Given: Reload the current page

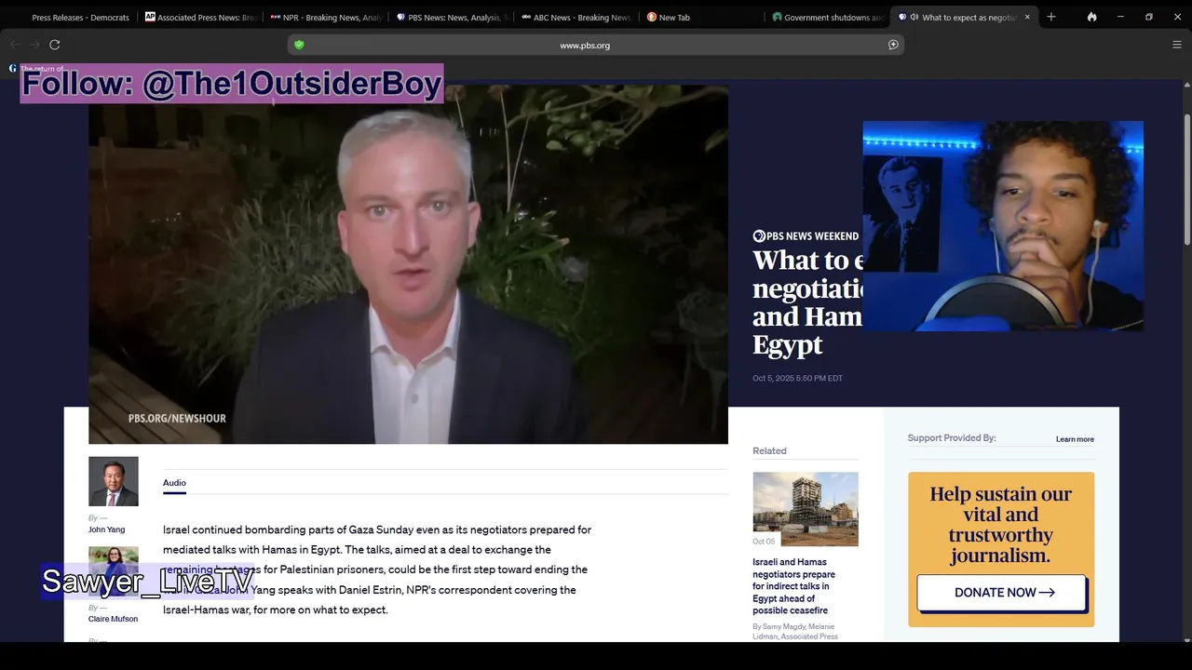Looking at the screenshot, I should coord(55,45).
